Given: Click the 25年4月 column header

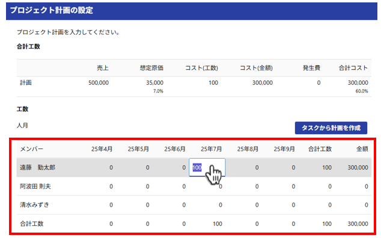Looking at the screenshot, I should tap(102, 149).
